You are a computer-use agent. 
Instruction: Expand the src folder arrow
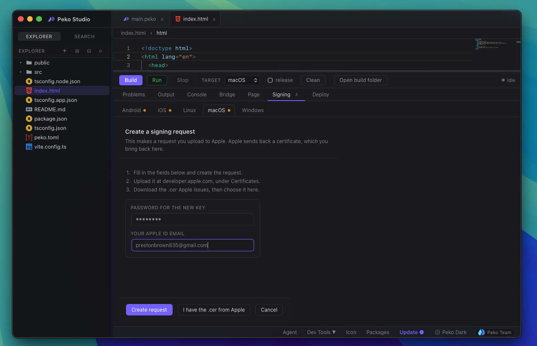20,72
